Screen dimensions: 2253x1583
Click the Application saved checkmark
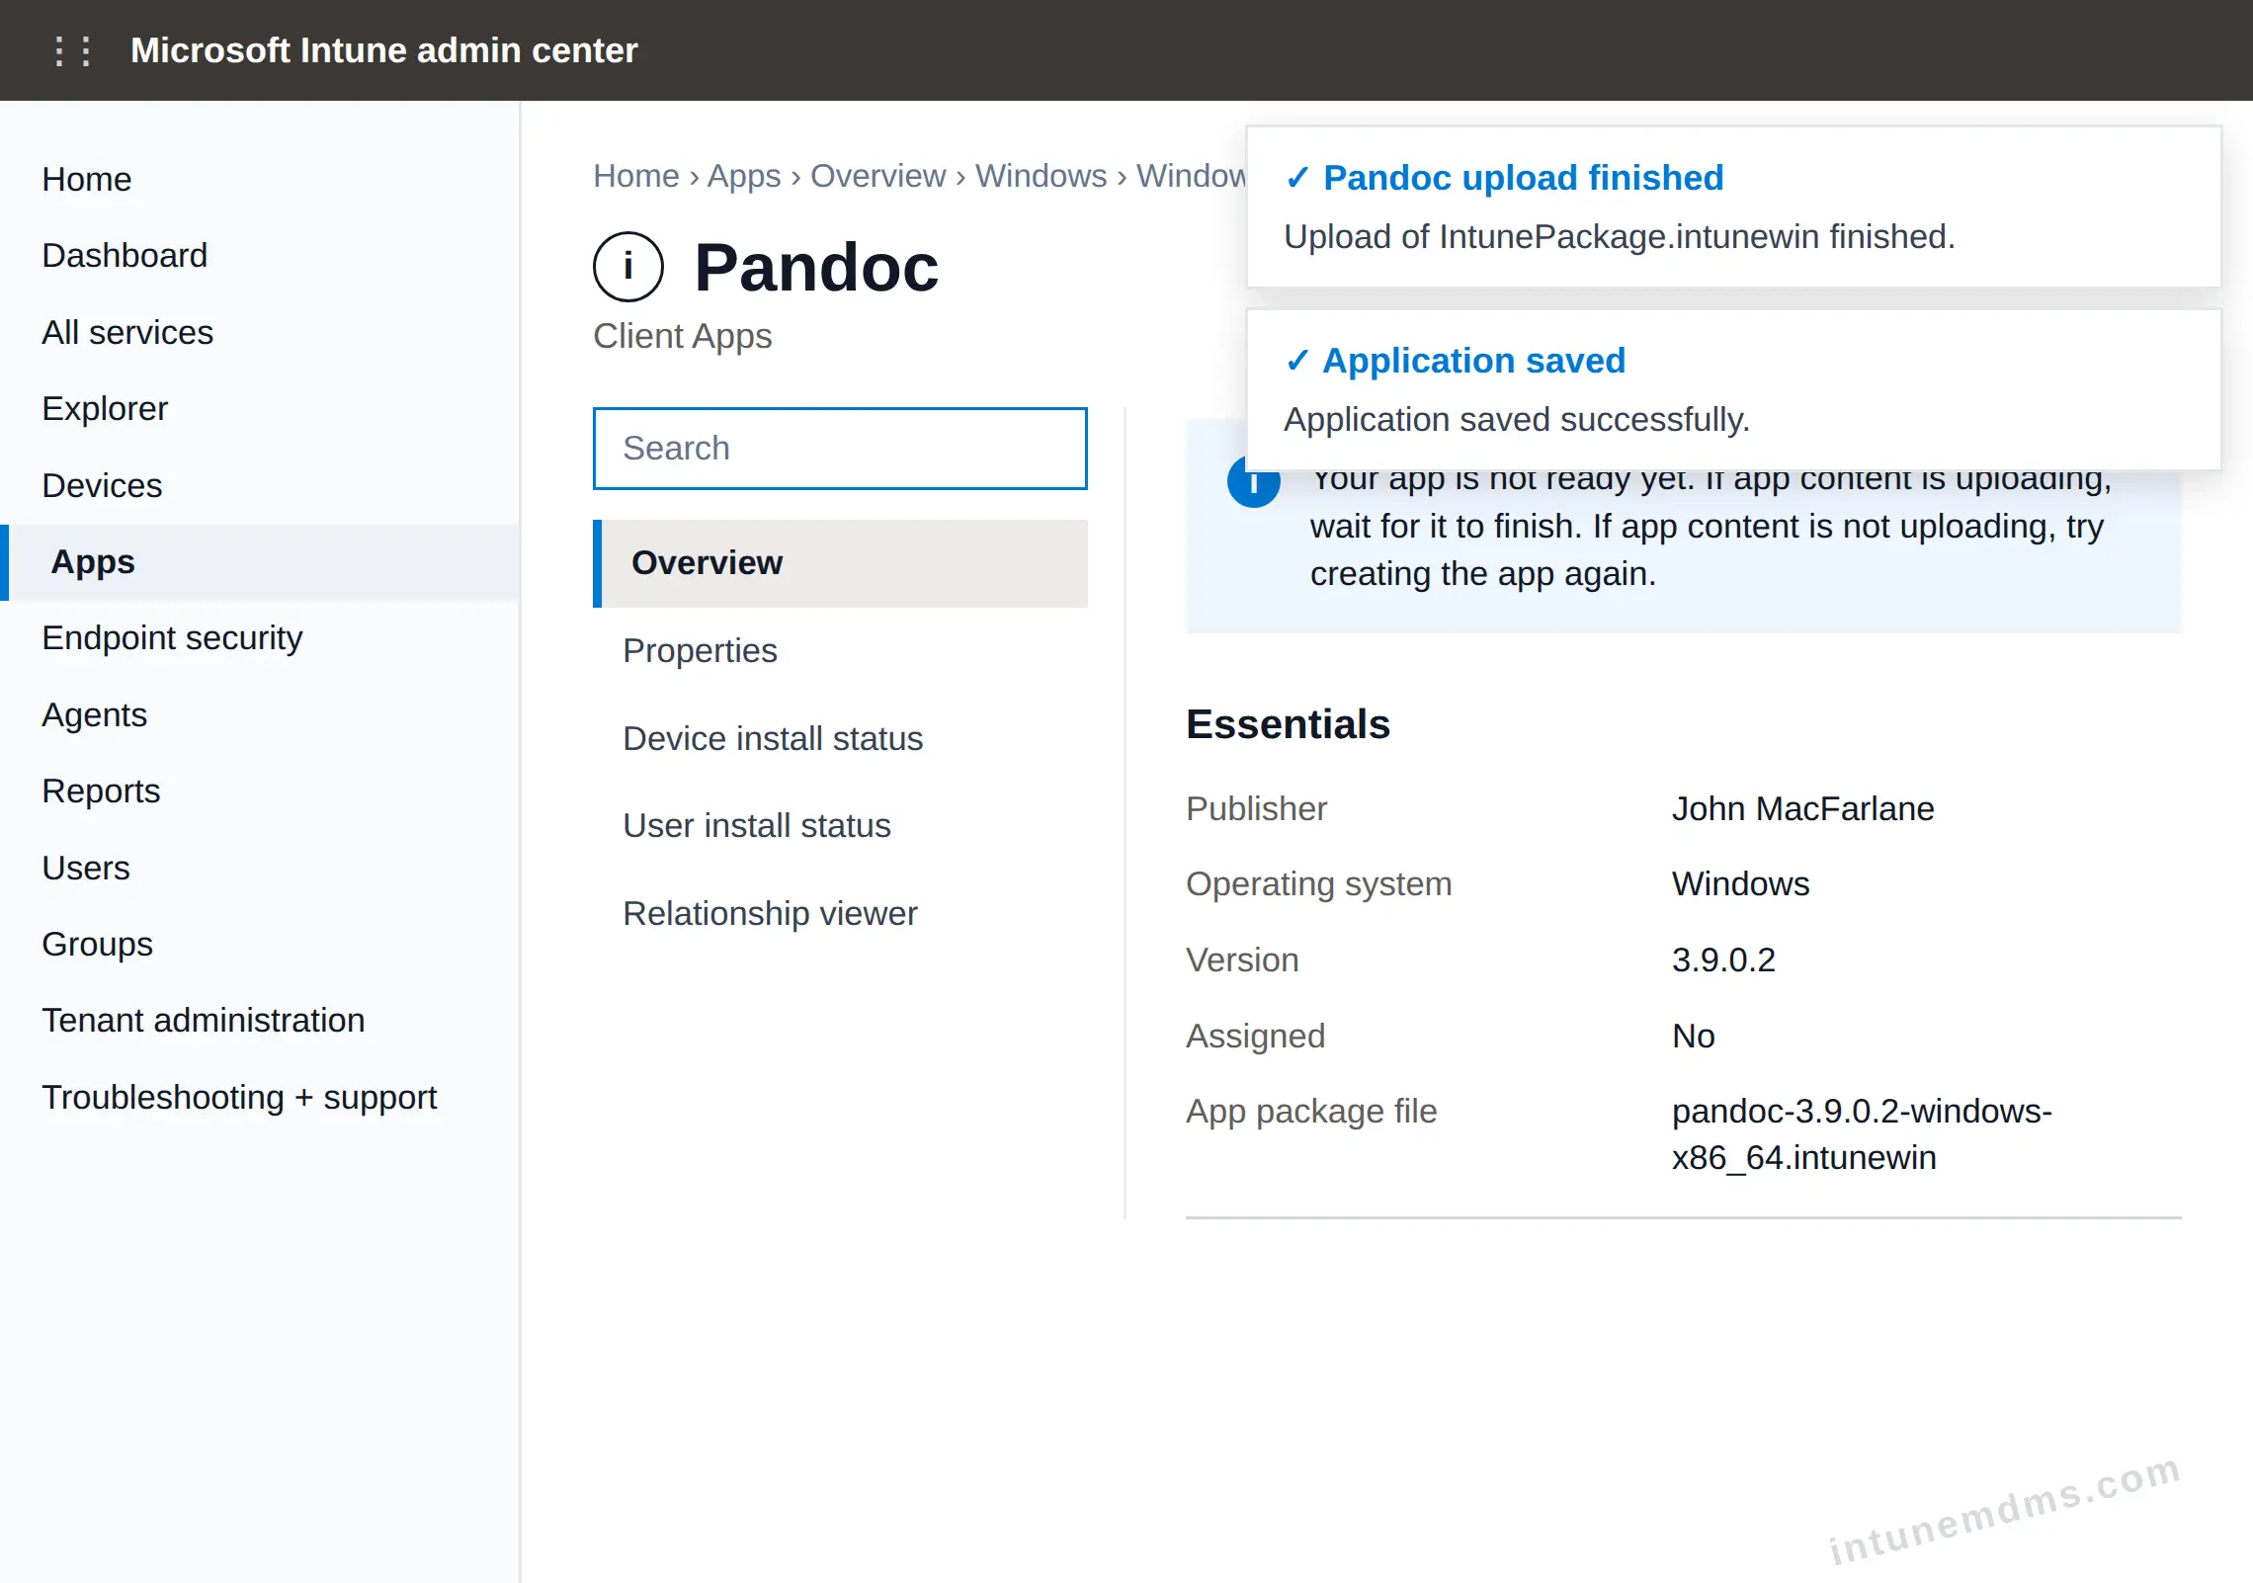(1297, 361)
